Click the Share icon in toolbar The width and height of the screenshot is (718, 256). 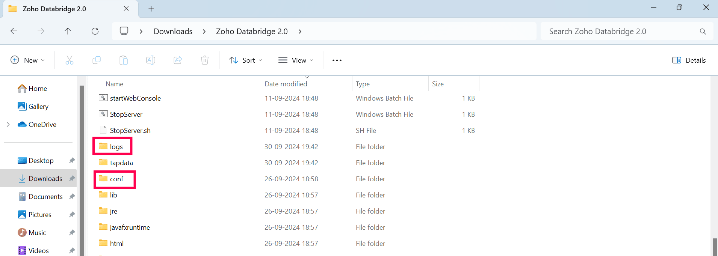[178, 60]
